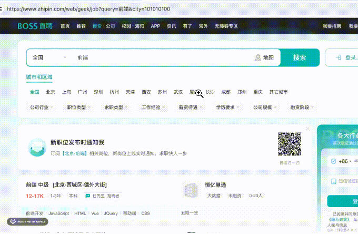This screenshot has height=234, width=358.
Task: Click the 12-17K salary text
Action: point(35,196)
